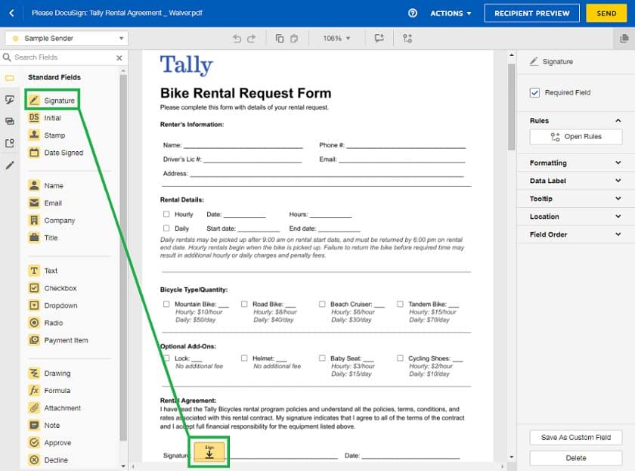This screenshot has width=635, height=471.
Task: Pick the Date Signed field
Action: pyautogui.click(x=56, y=153)
